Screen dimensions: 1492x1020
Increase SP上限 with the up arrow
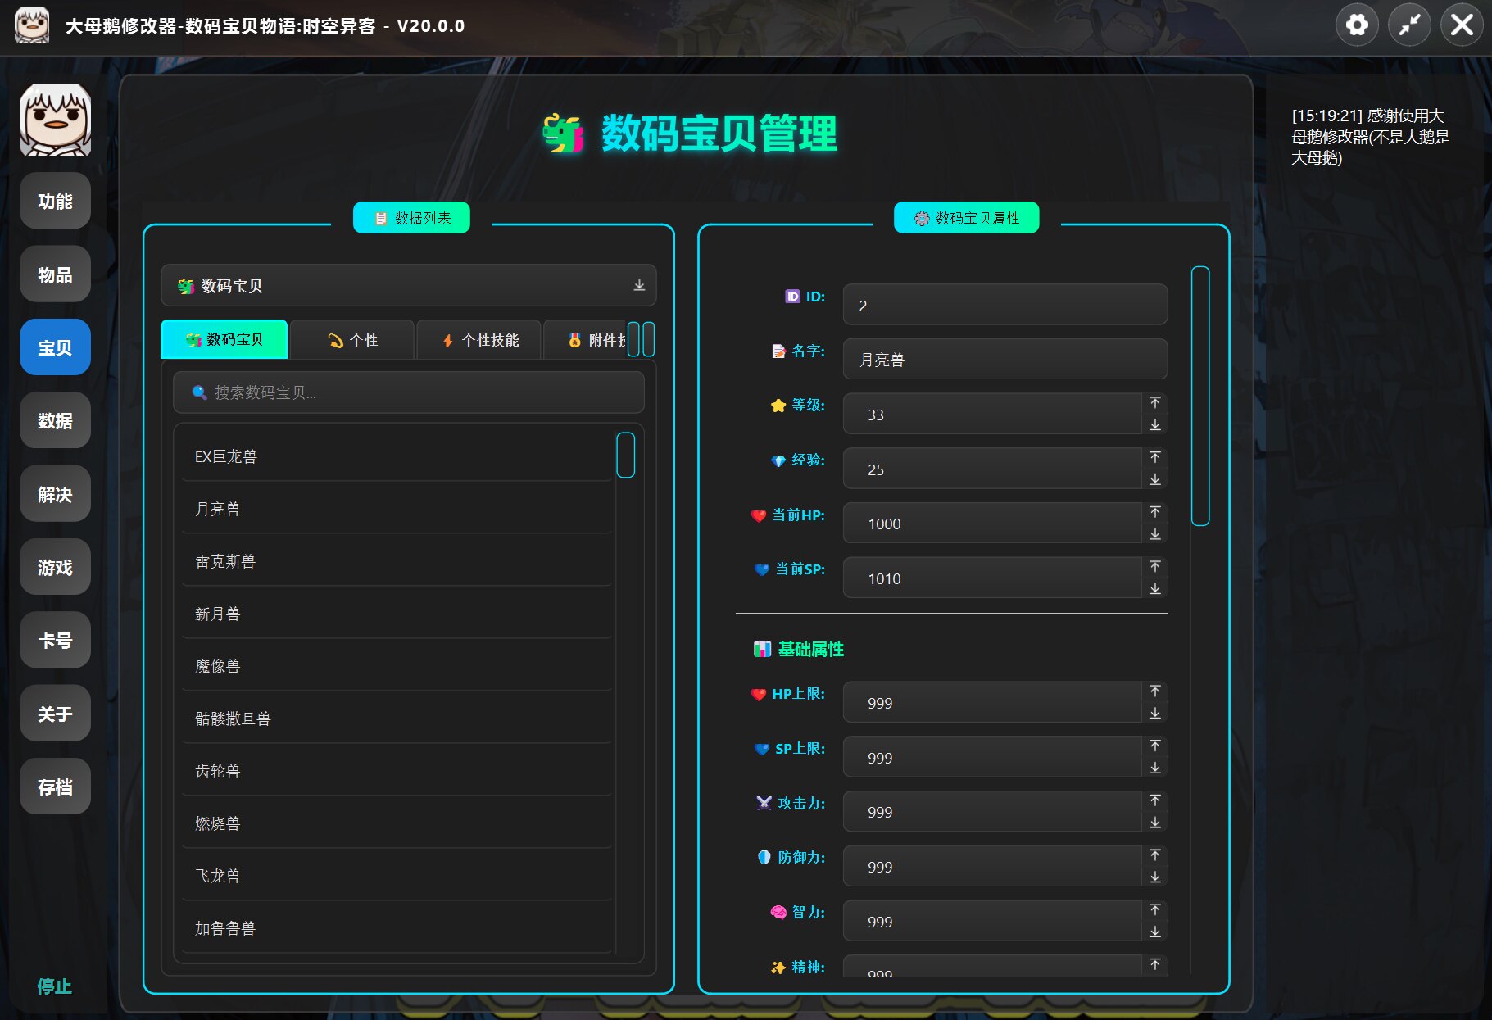(1154, 746)
